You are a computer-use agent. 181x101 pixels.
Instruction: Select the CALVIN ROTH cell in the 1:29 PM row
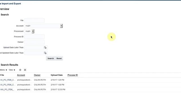(40, 80)
